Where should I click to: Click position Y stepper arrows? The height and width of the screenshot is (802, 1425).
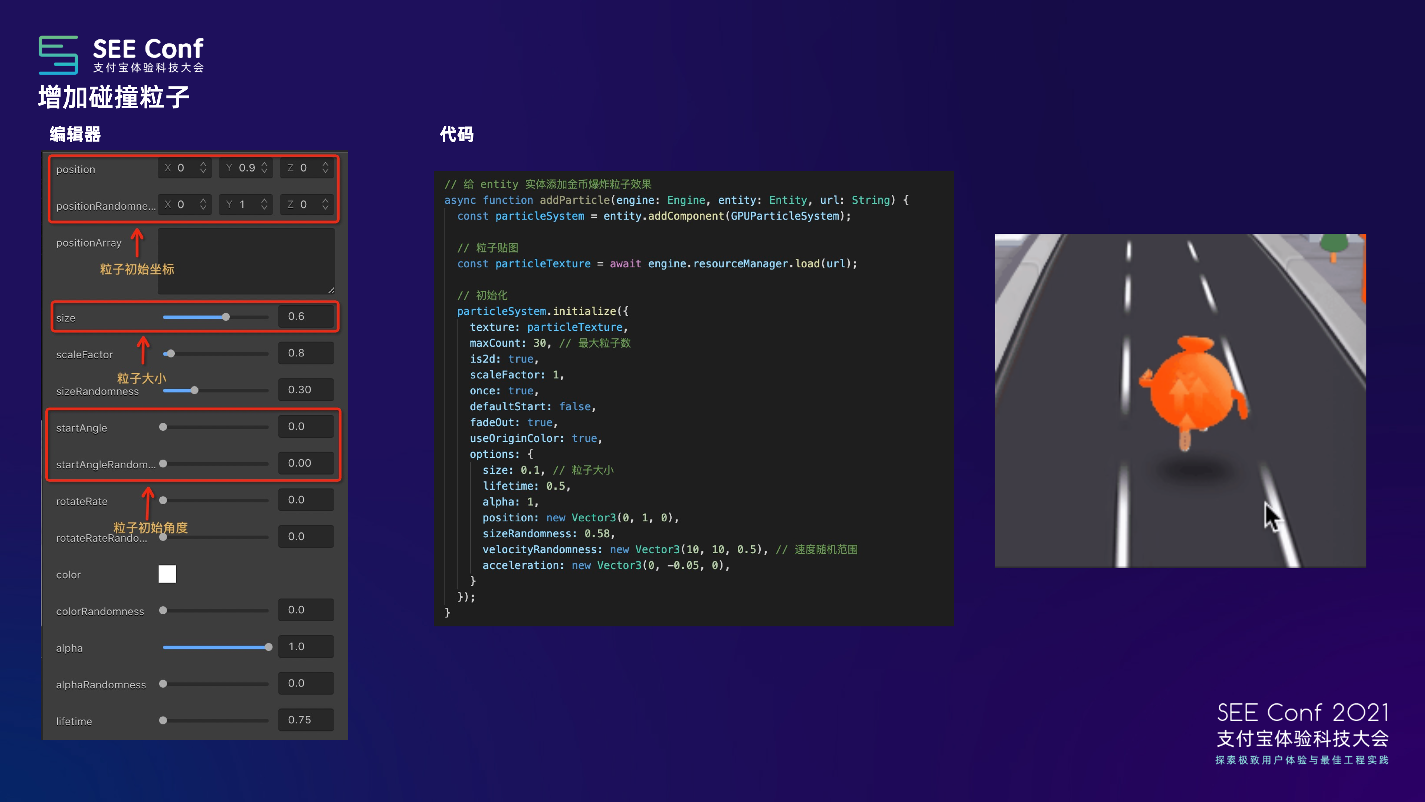(x=265, y=168)
